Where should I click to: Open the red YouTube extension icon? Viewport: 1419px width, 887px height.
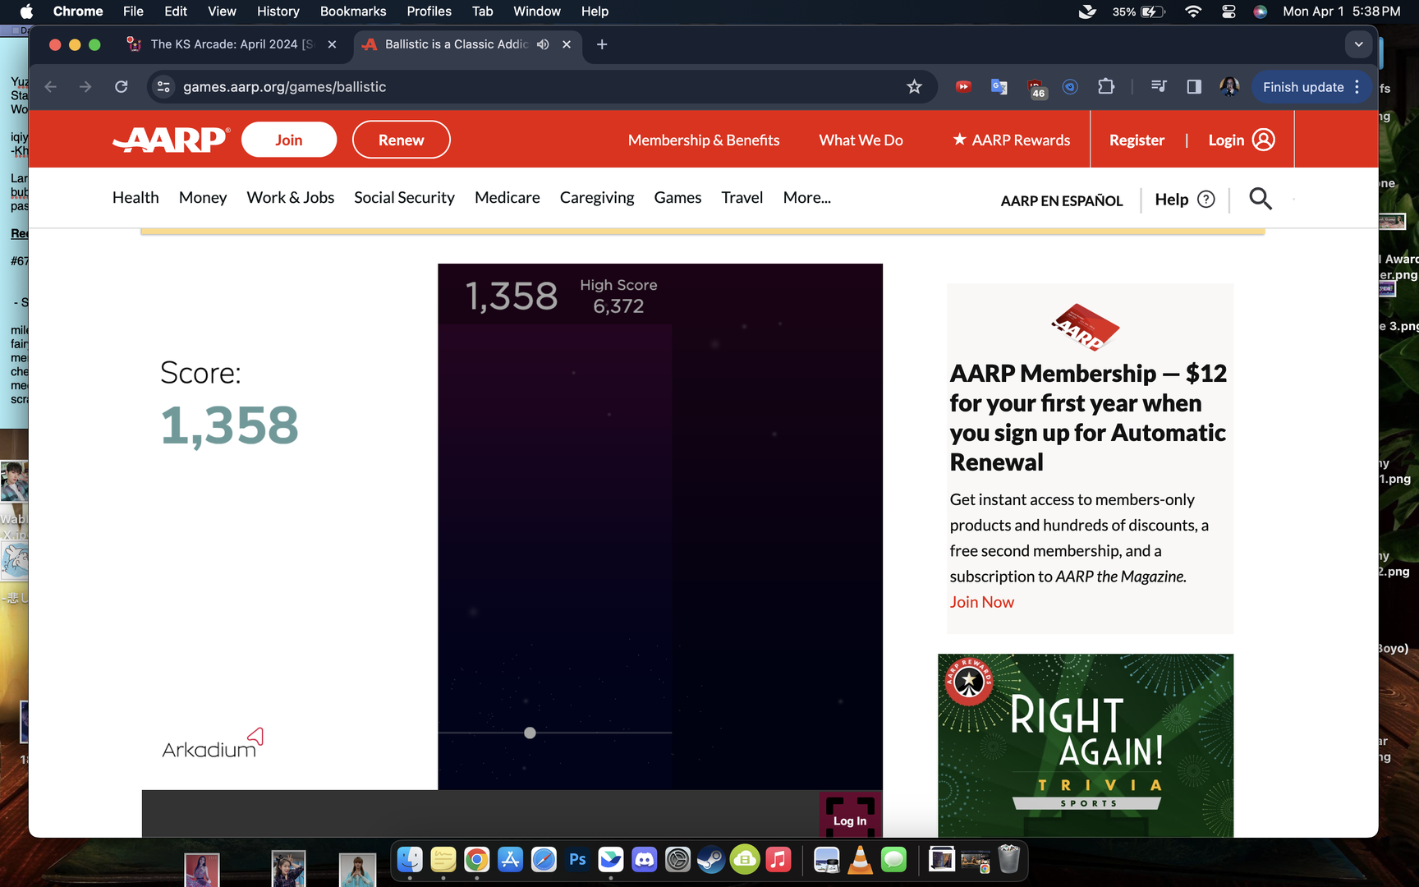963,87
